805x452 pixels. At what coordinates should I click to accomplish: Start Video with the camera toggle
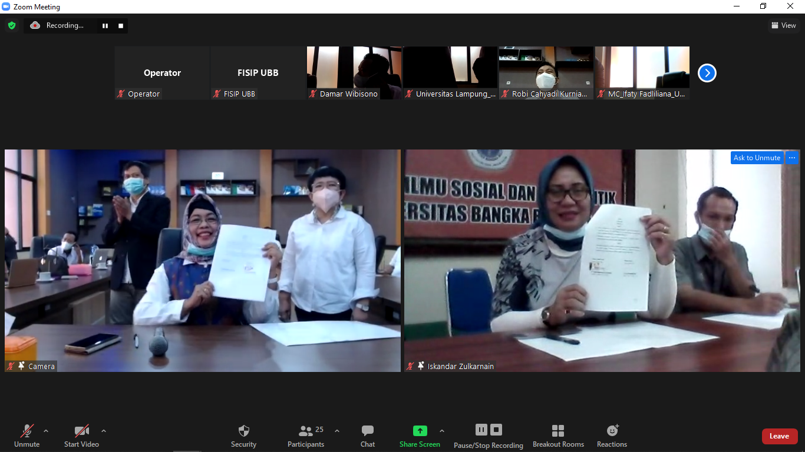tap(81, 431)
